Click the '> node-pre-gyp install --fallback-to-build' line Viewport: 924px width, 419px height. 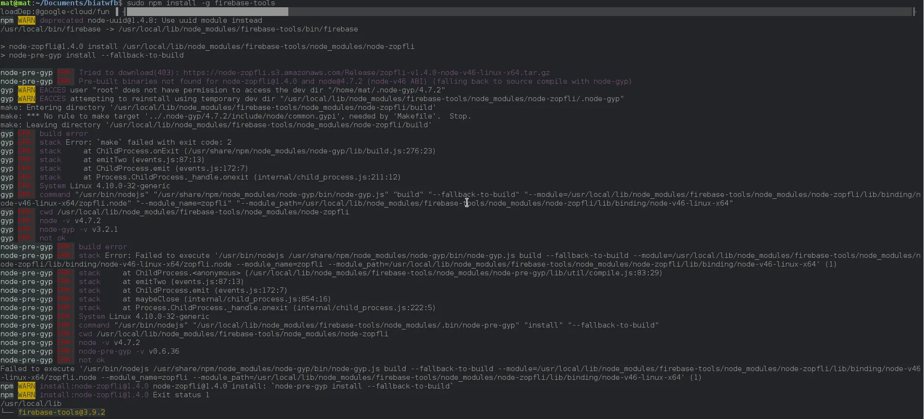[x=92, y=55]
